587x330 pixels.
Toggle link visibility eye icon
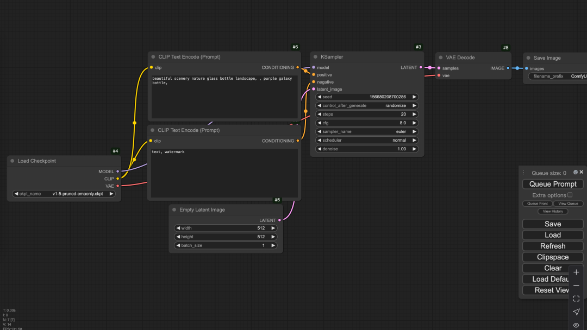(x=576, y=325)
